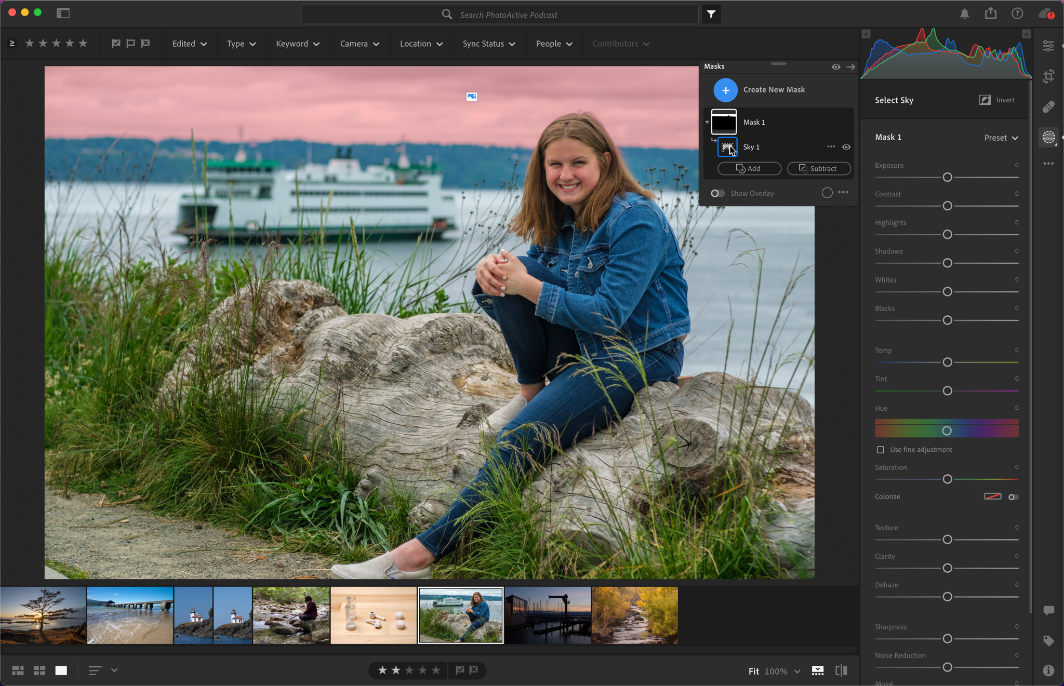Click the Fit zoom option
The height and width of the screenshot is (686, 1064).
click(x=753, y=671)
